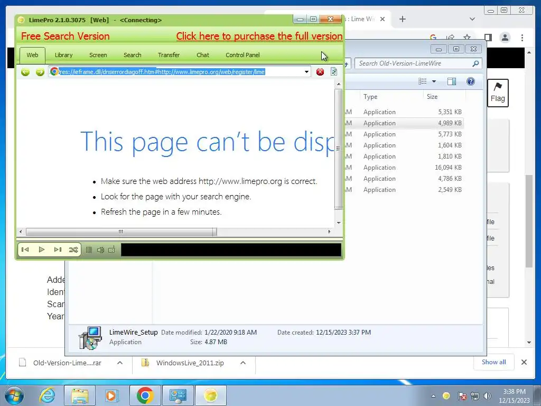541x406 pixels.
Task: Select the file row sized 4,786 KB
Action: pos(404,178)
